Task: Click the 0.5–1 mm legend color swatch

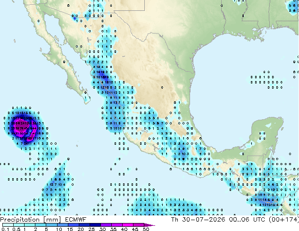Action: point(19,225)
